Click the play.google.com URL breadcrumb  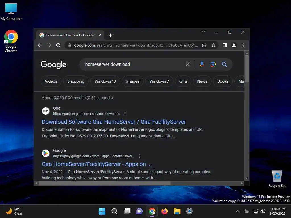(x=94, y=156)
